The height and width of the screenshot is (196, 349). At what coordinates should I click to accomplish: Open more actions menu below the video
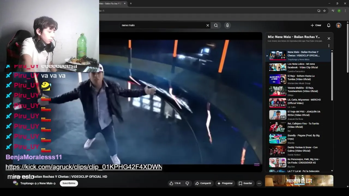tap(259, 183)
